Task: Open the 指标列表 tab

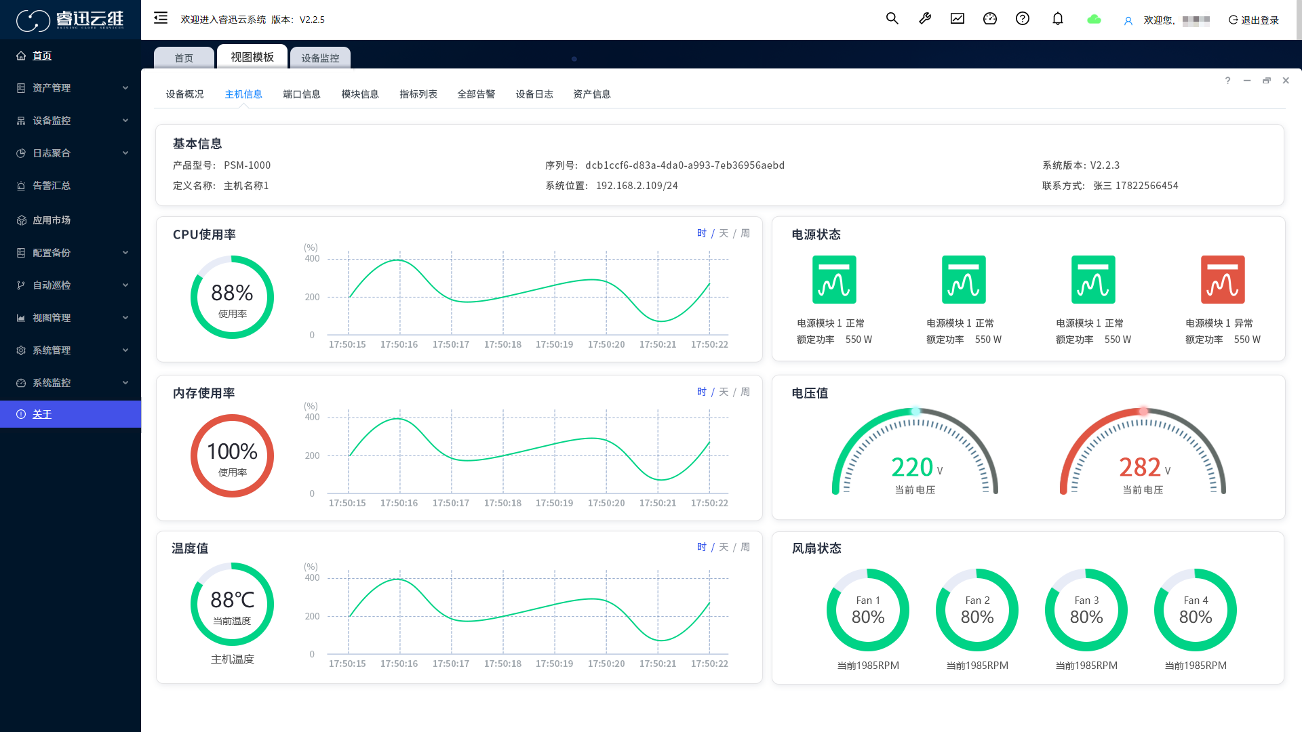Action: [418, 94]
